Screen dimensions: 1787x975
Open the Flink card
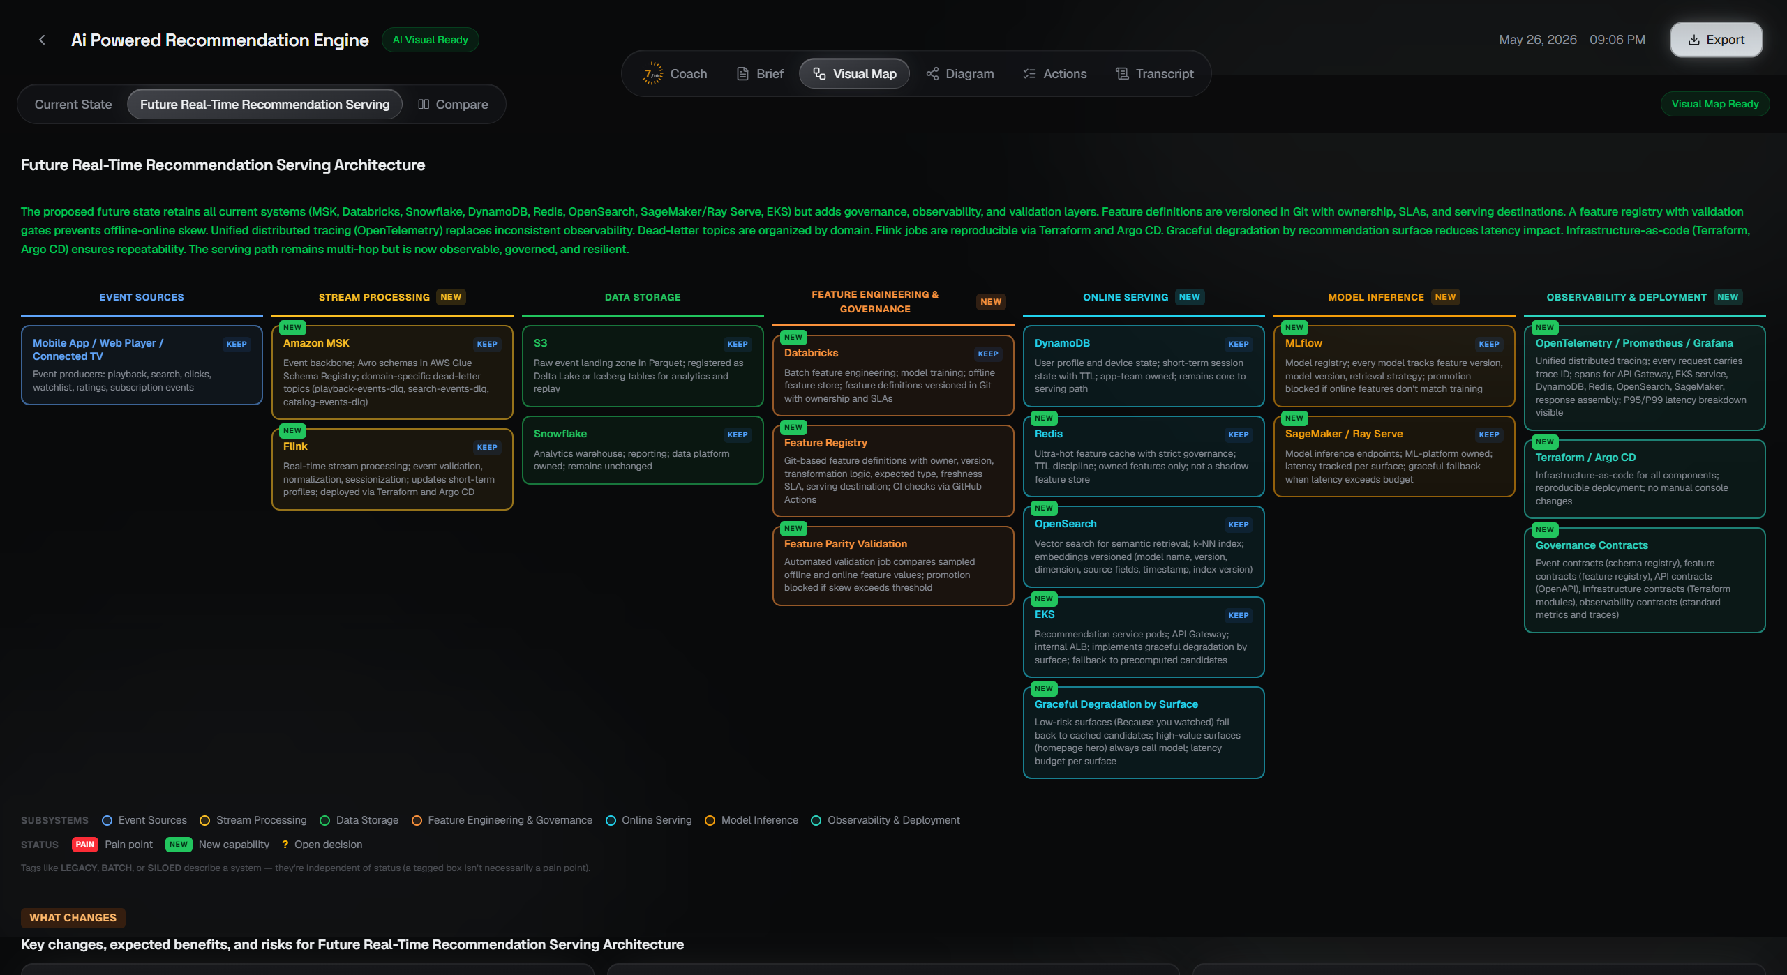[392, 469]
